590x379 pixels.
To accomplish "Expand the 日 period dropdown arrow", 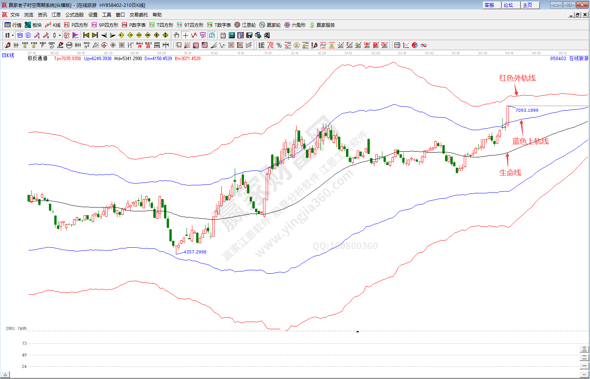I will [x=13, y=35].
